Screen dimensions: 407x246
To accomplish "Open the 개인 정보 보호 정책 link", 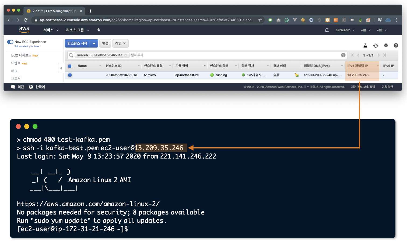I will pyautogui.click(x=363, y=87).
